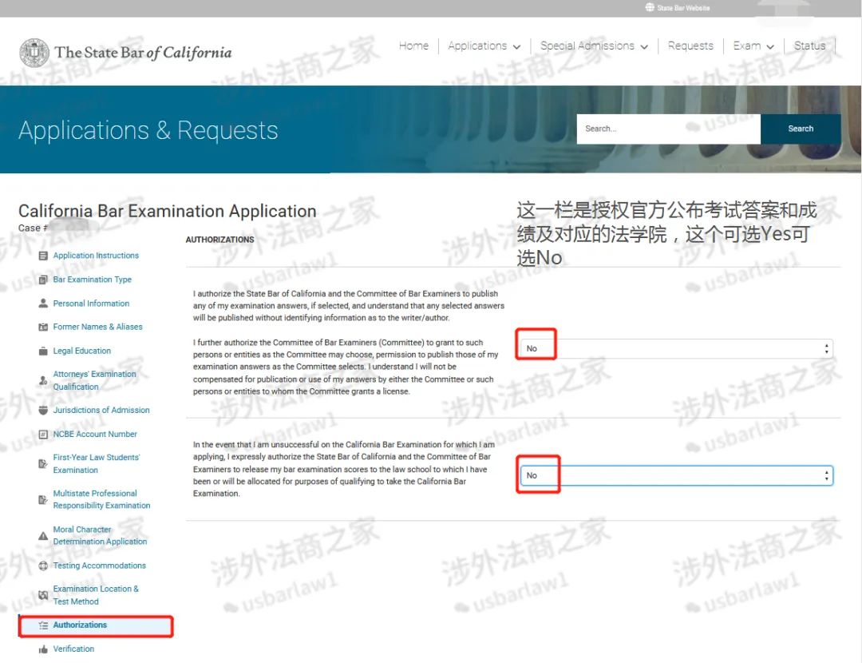Open Examination Location & Test Method section
Image resolution: width=862 pixels, height=663 pixels.
[x=96, y=595]
